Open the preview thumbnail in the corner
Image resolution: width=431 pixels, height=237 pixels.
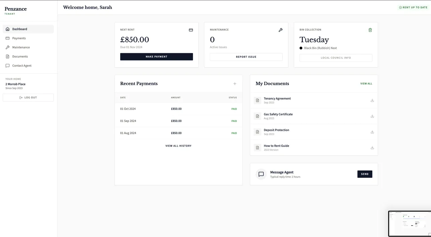[410, 224]
